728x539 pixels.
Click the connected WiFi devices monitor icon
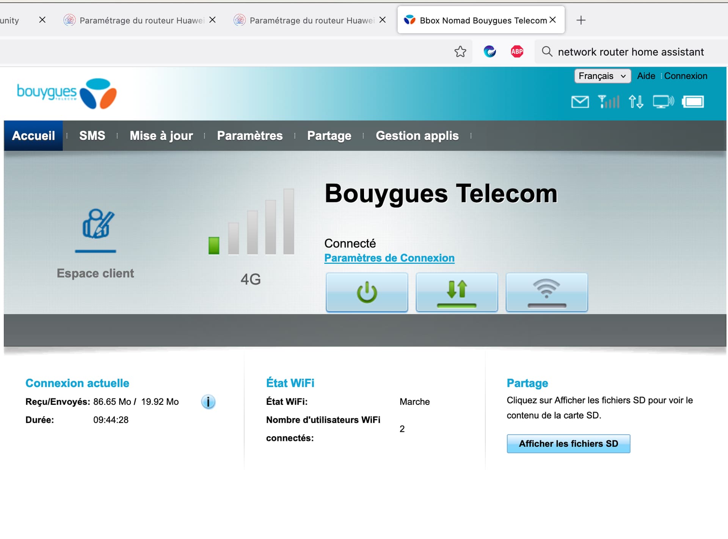(x=663, y=102)
